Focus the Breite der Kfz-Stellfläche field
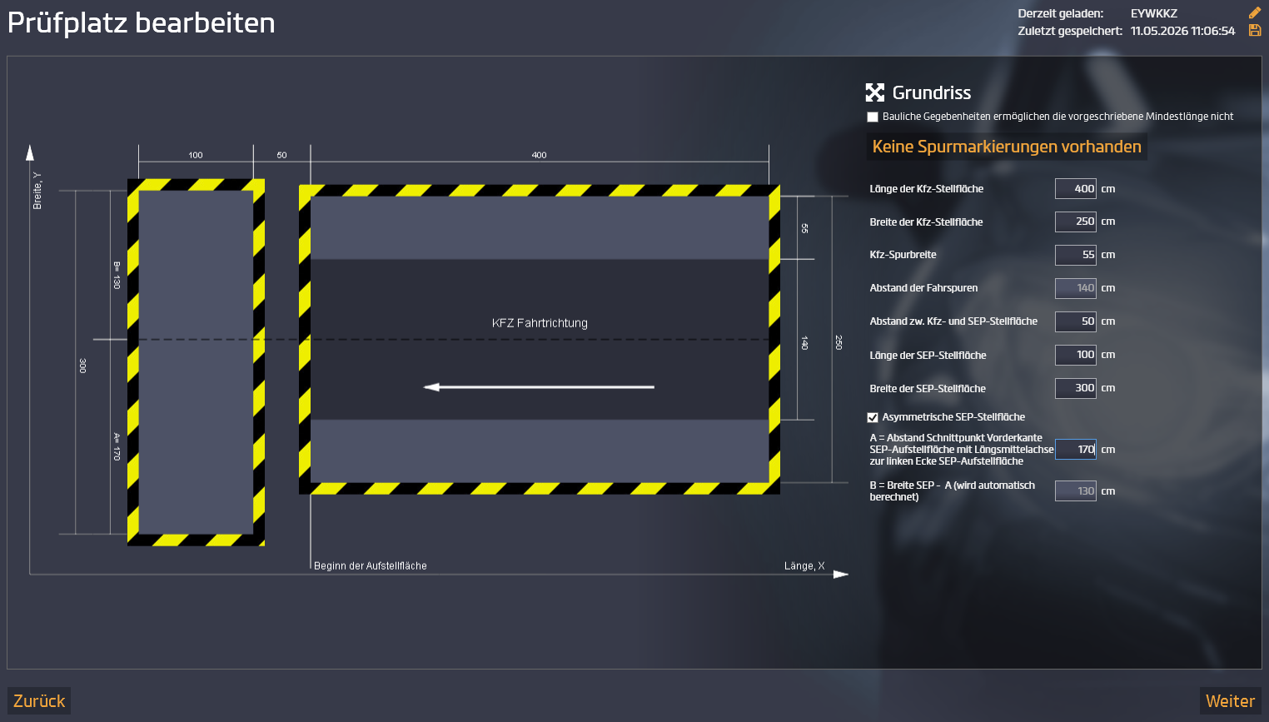Viewport: 1269px width, 722px height. pos(1076,222)
